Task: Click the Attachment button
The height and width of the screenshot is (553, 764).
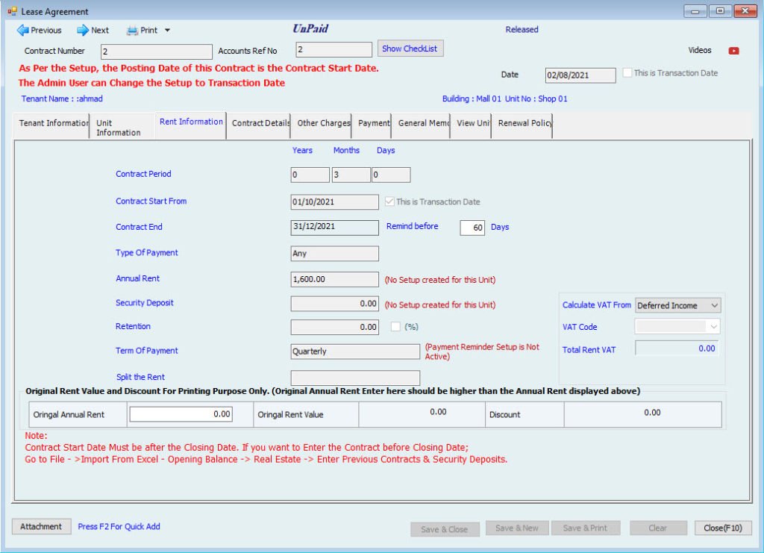Action: click(41, 526)
